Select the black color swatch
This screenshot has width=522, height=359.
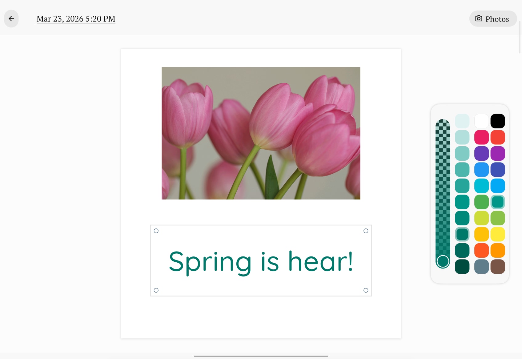498,121
